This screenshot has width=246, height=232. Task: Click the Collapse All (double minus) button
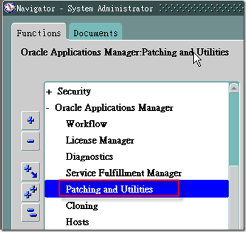[x=30, y=213]
